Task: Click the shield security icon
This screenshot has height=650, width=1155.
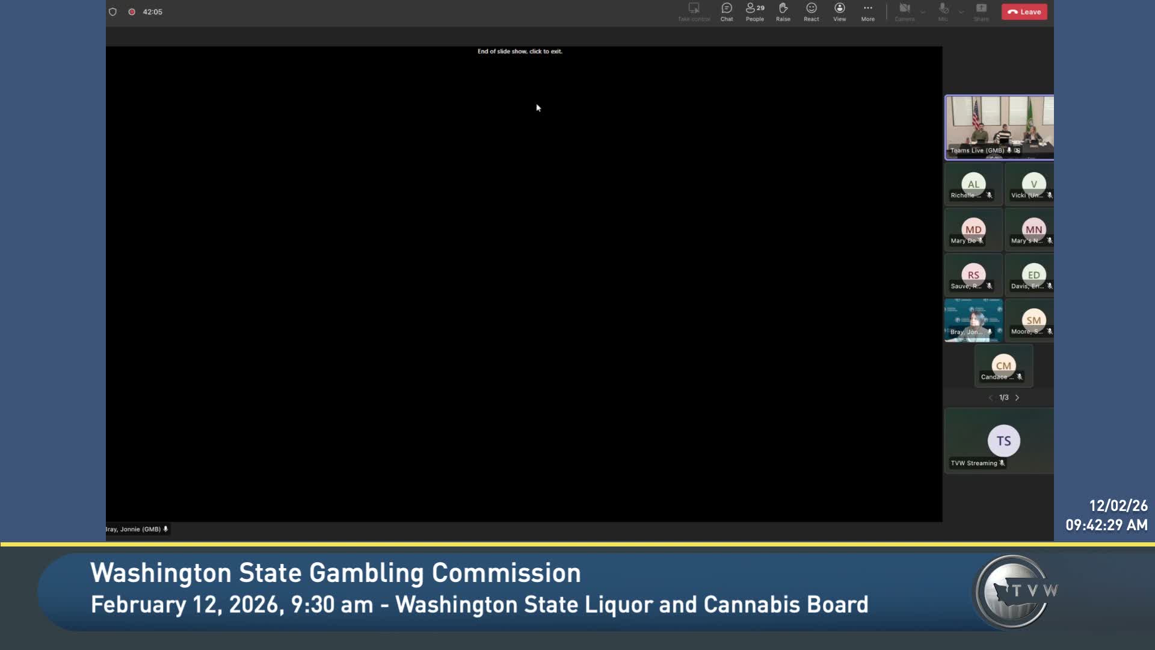Action: pos(112,11)
